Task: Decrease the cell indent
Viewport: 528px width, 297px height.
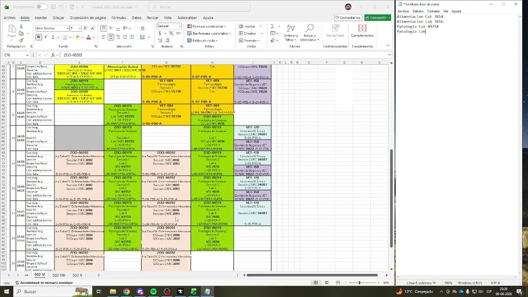Action: pos(125,37)
